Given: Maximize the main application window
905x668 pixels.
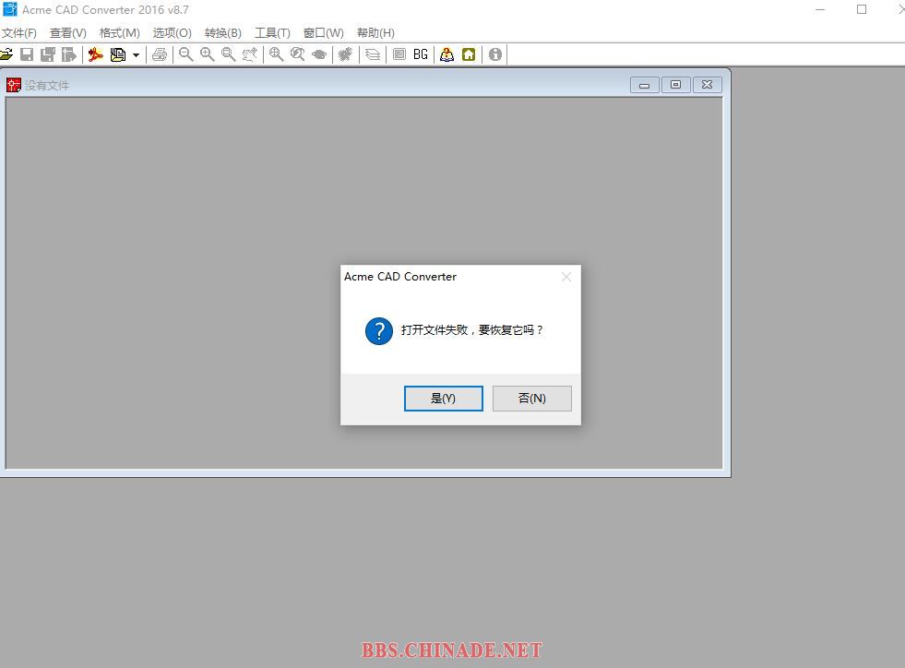Looking at the screenshot, I should click(862, 9).
